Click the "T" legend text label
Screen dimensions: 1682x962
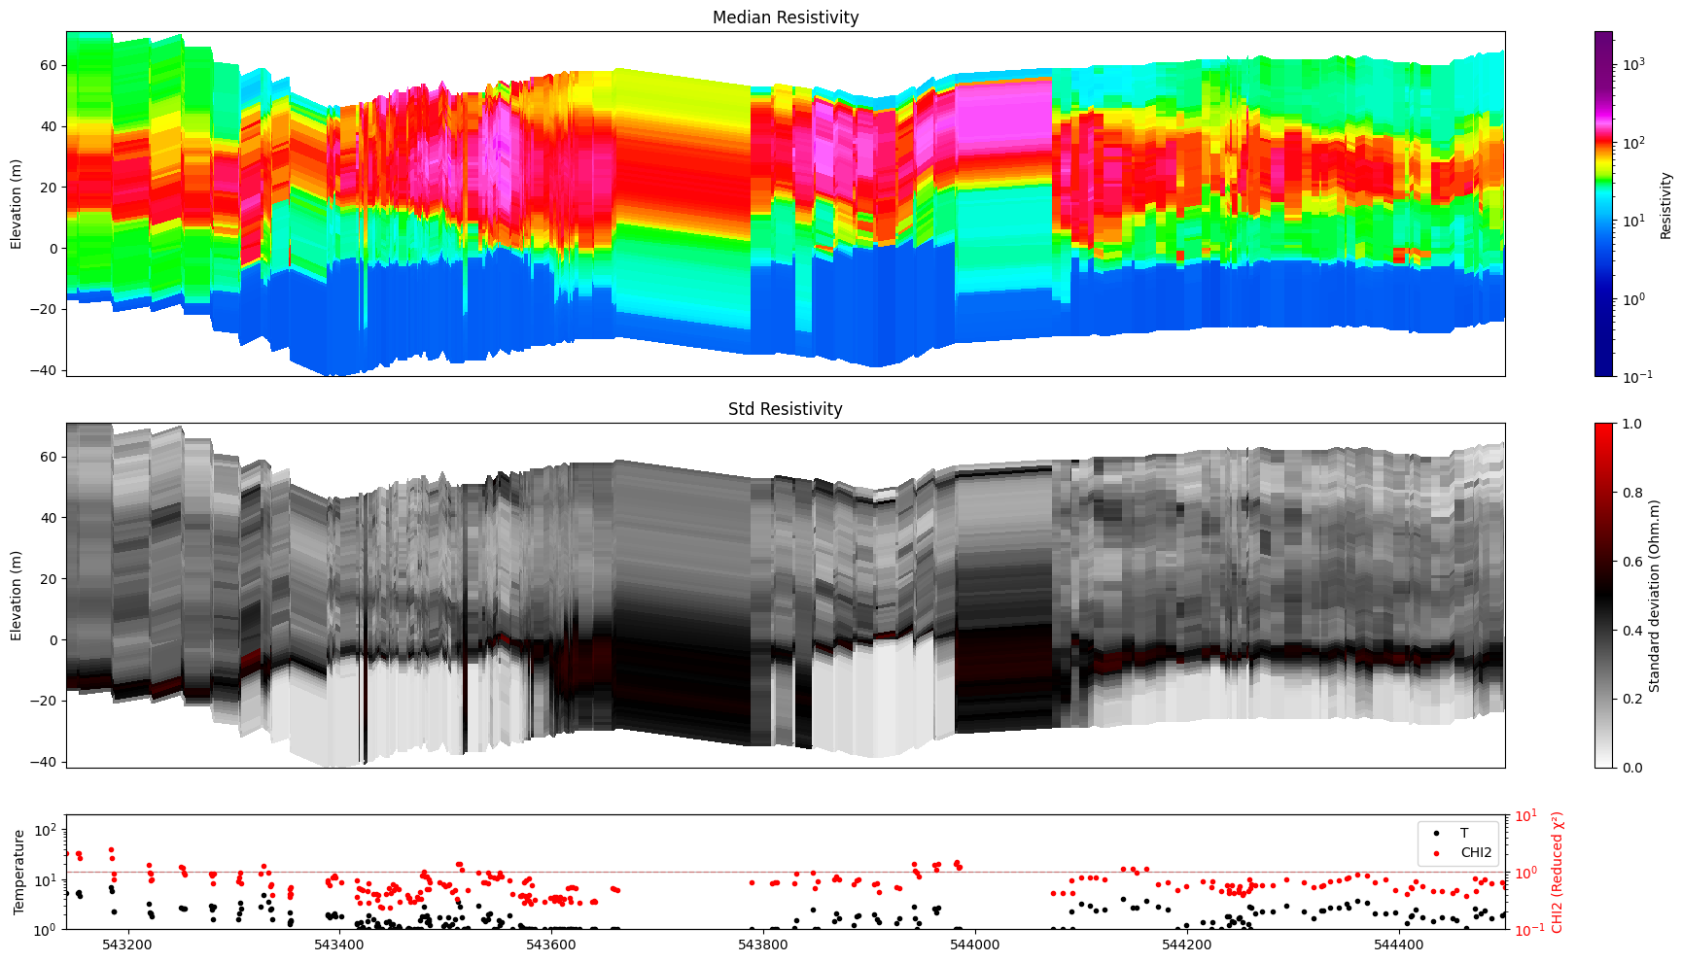coord(1464,834)
